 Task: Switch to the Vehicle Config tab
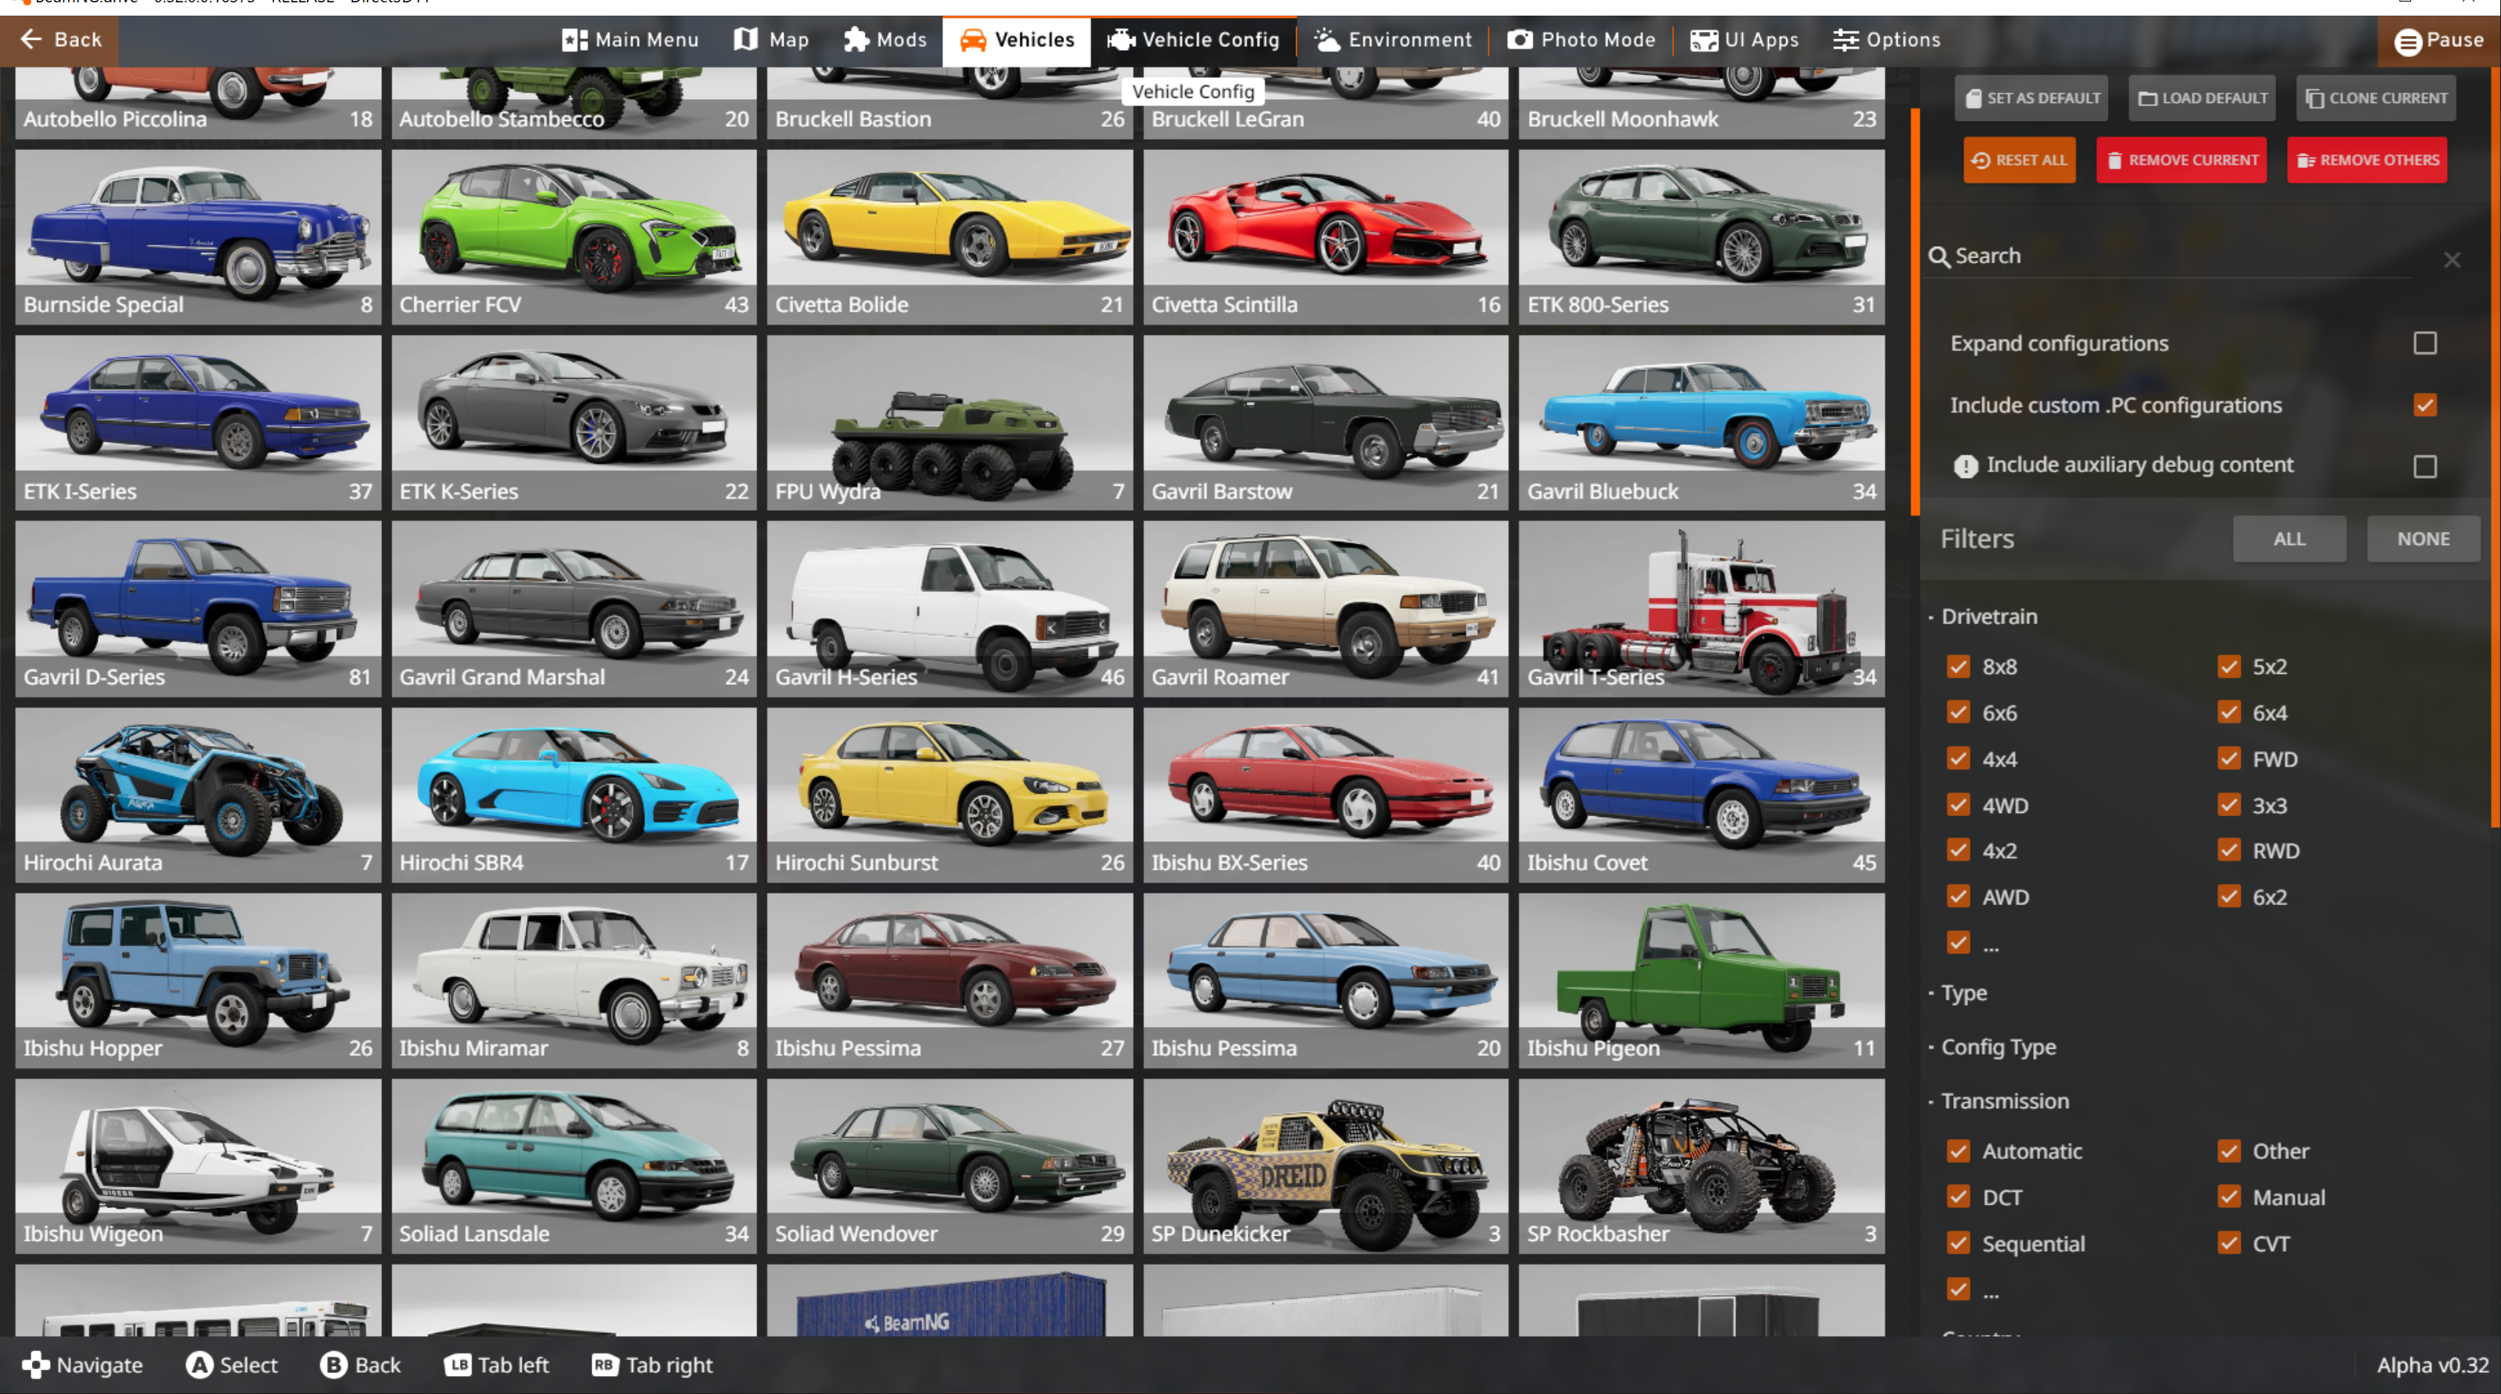point(1193,40)
